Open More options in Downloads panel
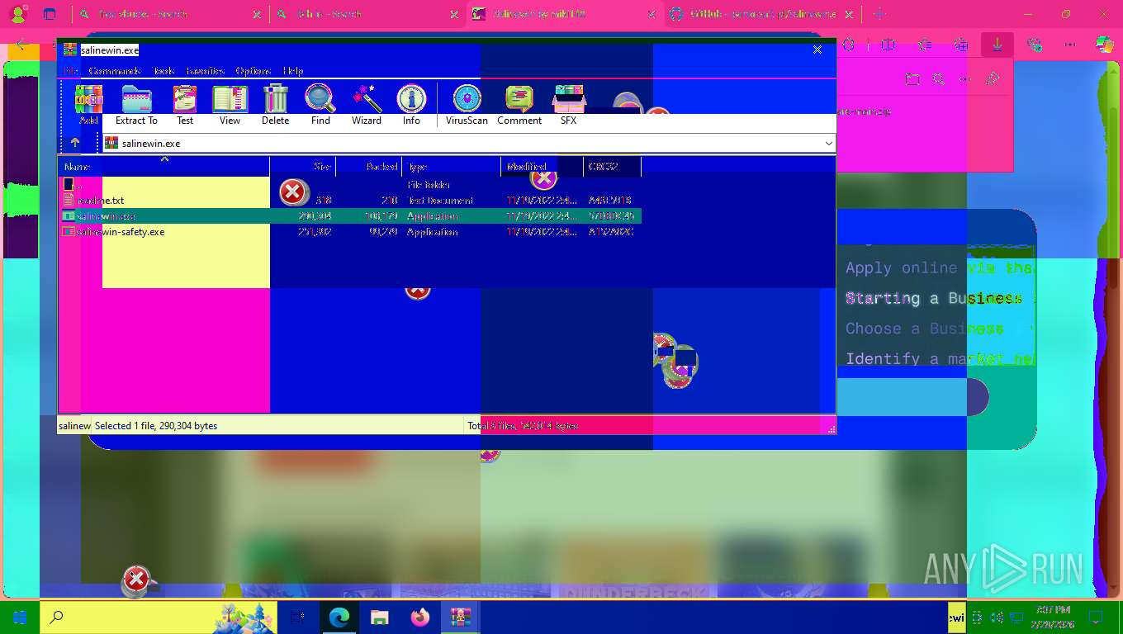The height and width of the screenshot is (634, 1123). pyautogui.click(x=965, y=79)
